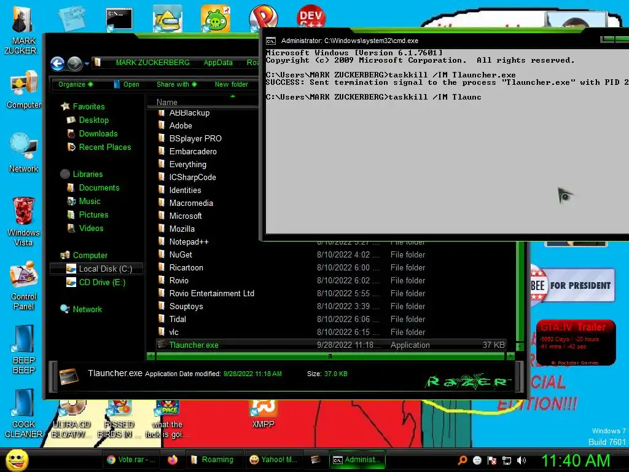
Task: Select Videos library
Action: (x=91, y=229)
